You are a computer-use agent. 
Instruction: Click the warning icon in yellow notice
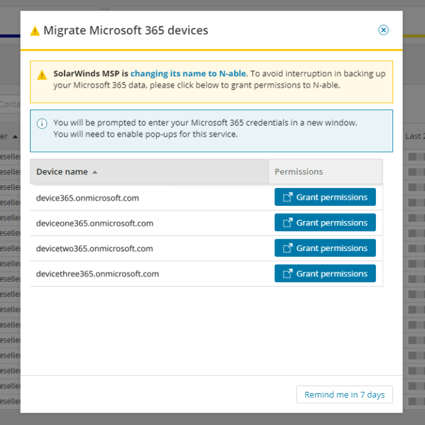coord(42,75)
